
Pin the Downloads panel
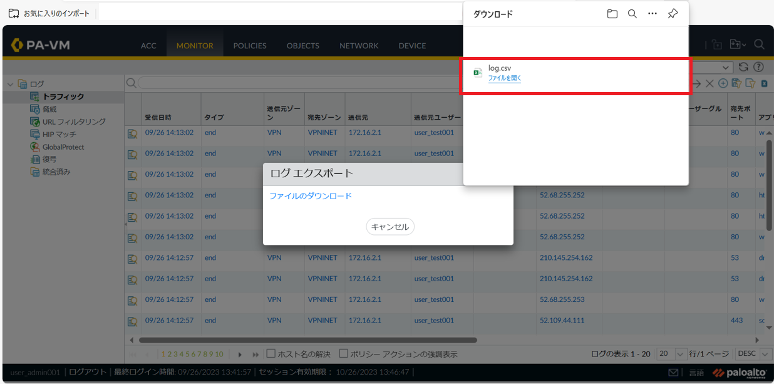pyautogui.click(x=673, y=14)
